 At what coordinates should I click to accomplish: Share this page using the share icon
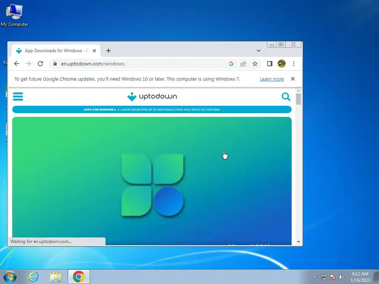coord(243,64)
